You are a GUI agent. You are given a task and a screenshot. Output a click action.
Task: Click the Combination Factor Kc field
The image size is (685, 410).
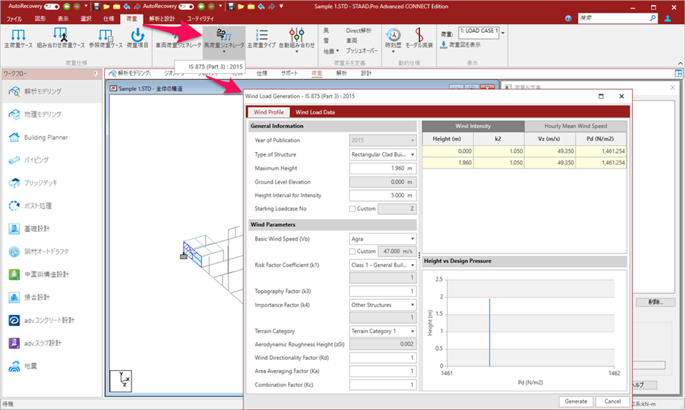[x=383, y=385]
